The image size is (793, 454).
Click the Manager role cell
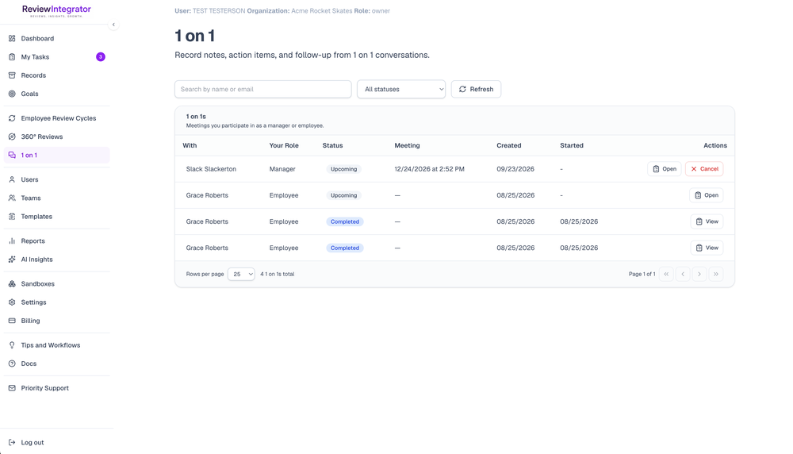(x=282, y=169)
